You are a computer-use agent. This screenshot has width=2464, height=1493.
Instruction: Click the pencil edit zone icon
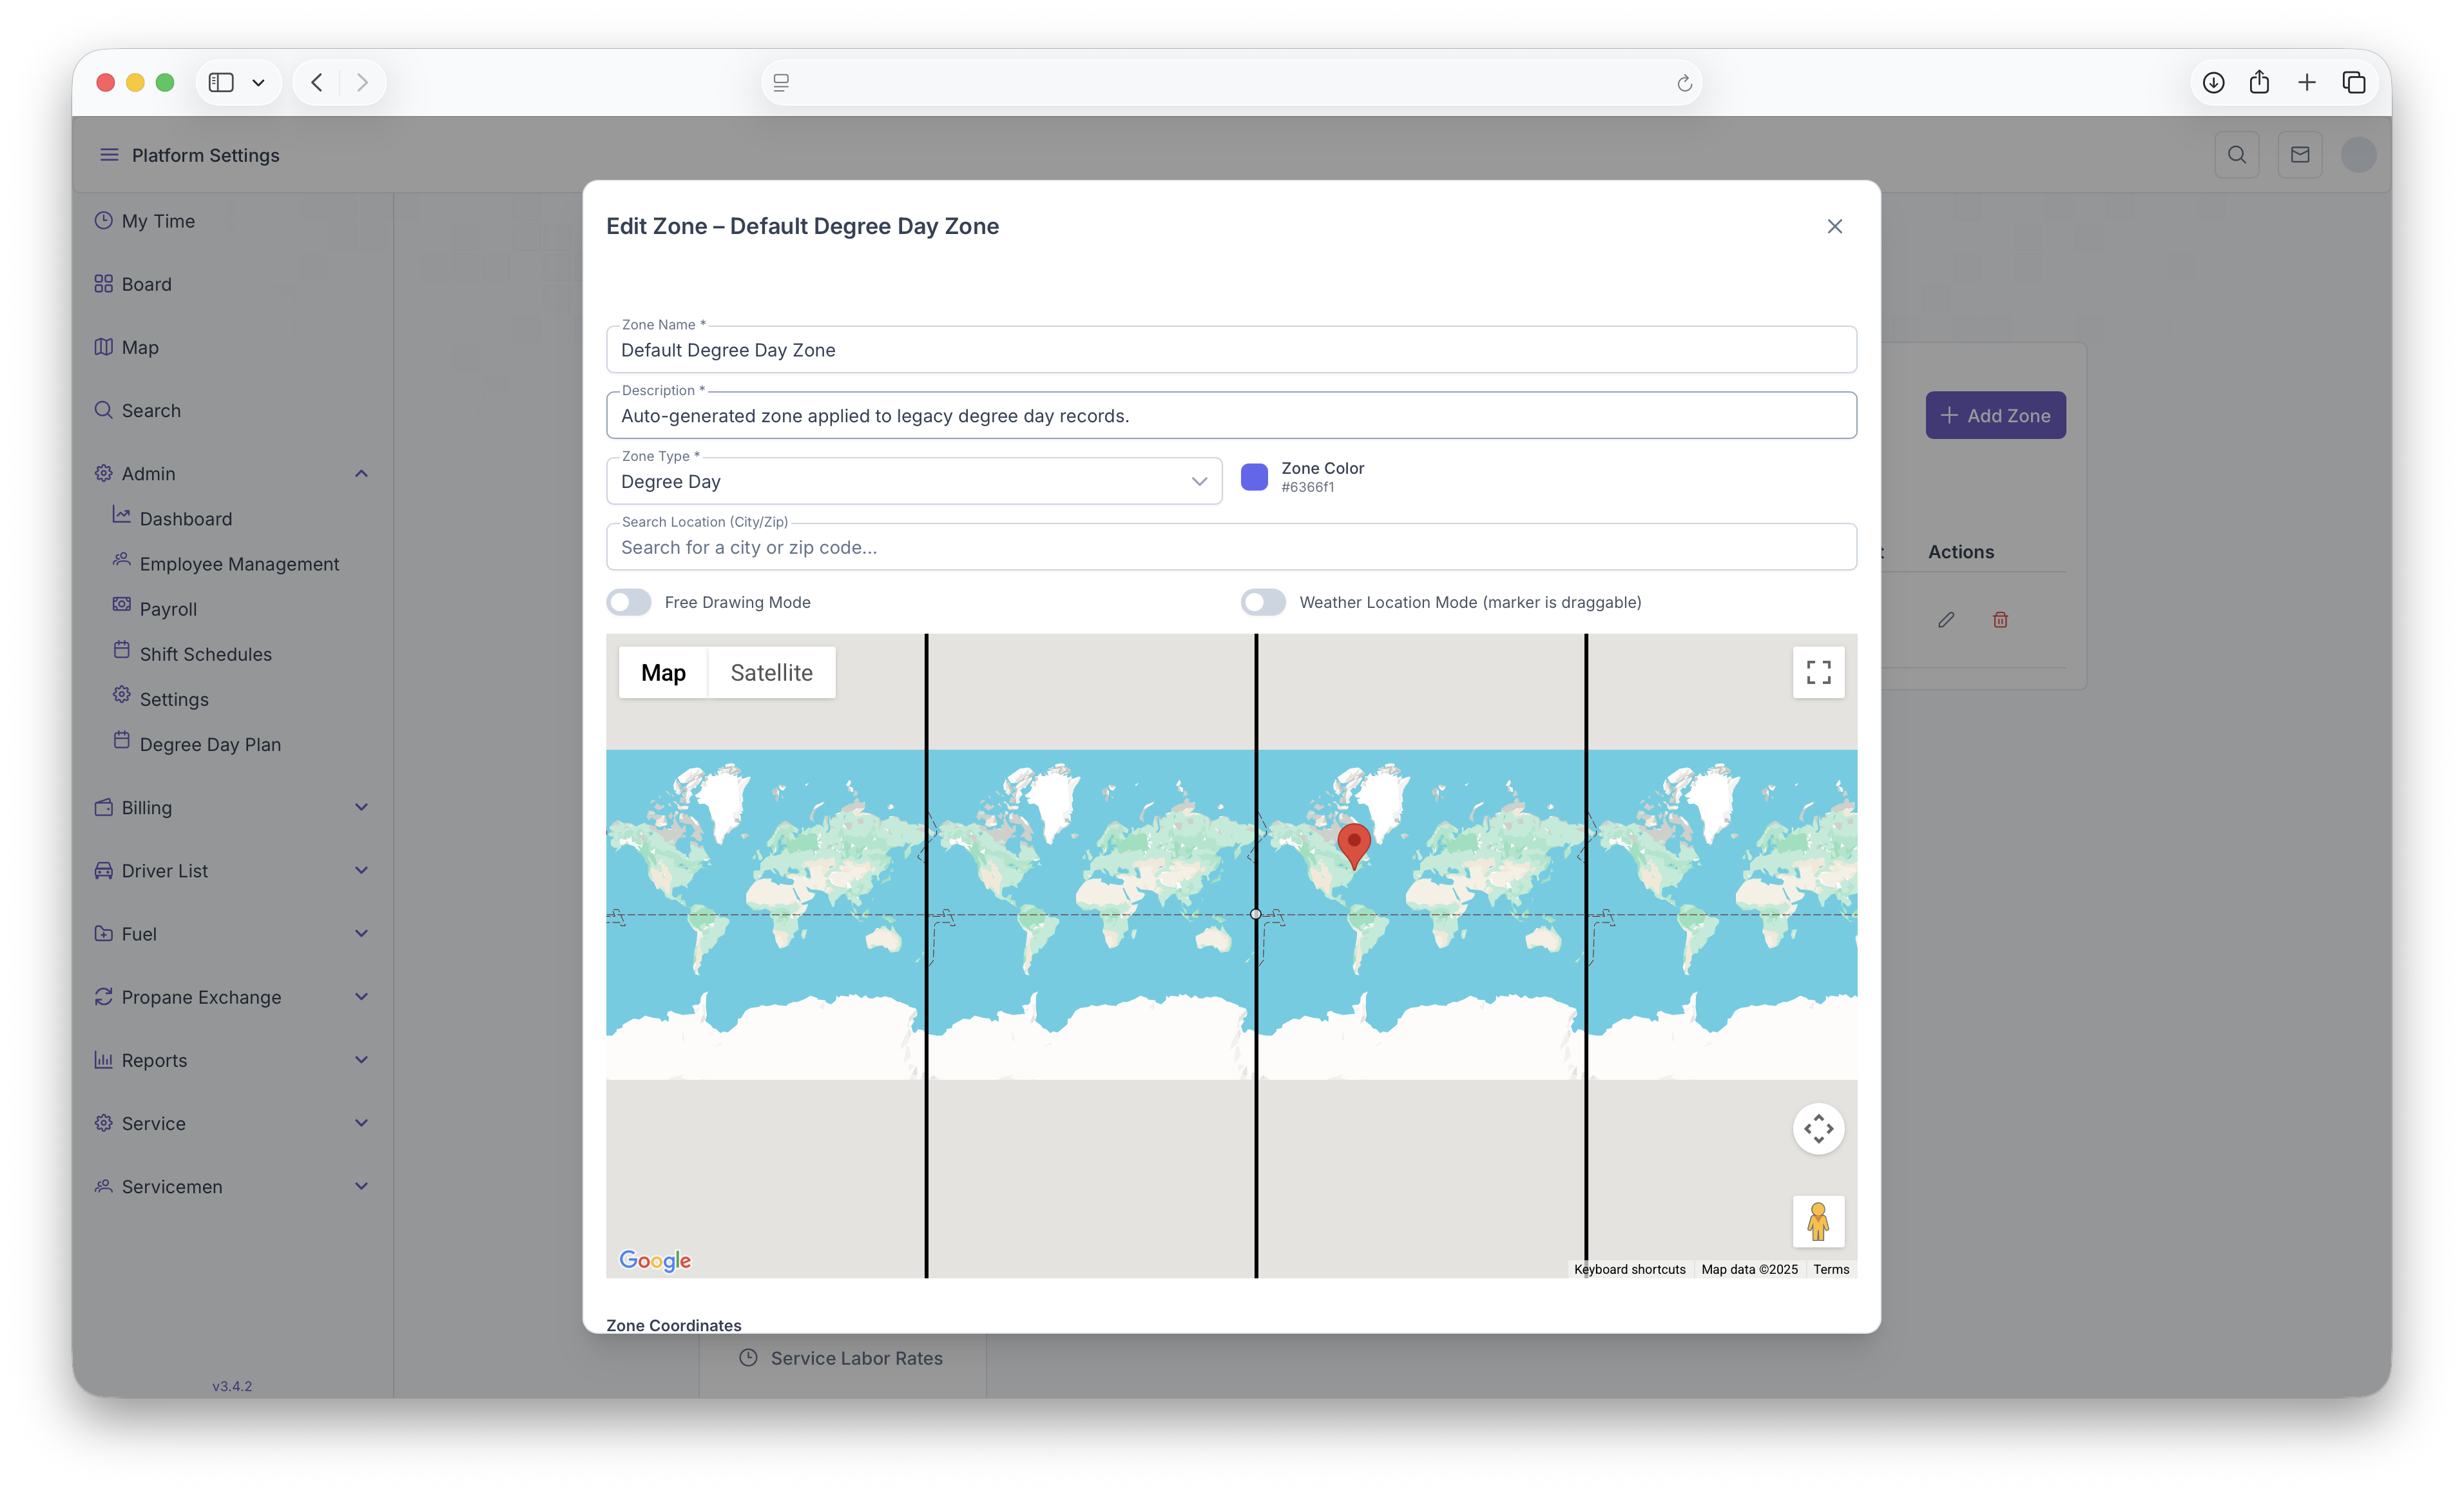tap(1946, 620)
